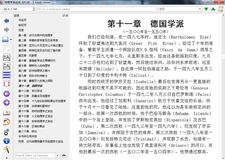
Task: Click the colorful themes icon
Action: pyautogui.click(x=6, y=121)
